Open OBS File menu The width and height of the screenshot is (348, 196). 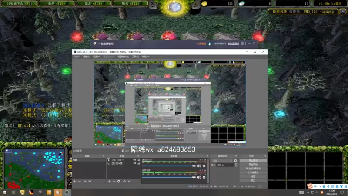pyautogui.click(x=77, y=57)
